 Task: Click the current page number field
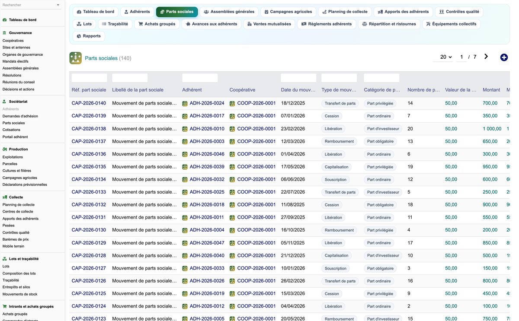[461, 57]
